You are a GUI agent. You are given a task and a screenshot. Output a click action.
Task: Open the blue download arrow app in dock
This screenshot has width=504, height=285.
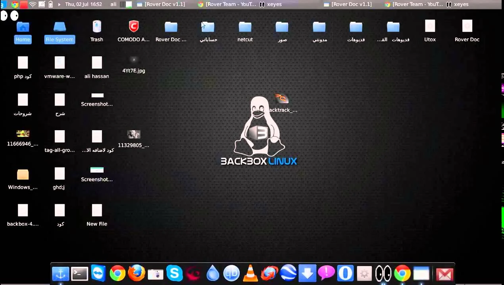pos(307,273)
